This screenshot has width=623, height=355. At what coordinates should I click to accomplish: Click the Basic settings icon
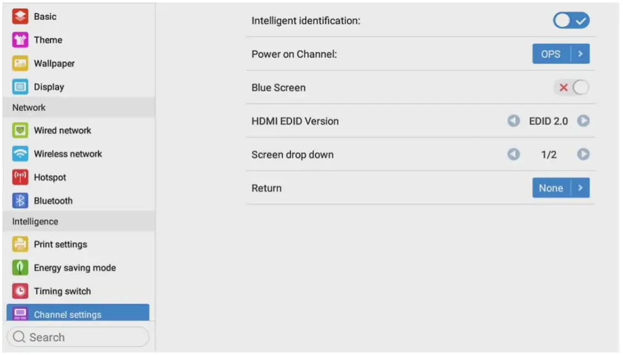point(20,17)
